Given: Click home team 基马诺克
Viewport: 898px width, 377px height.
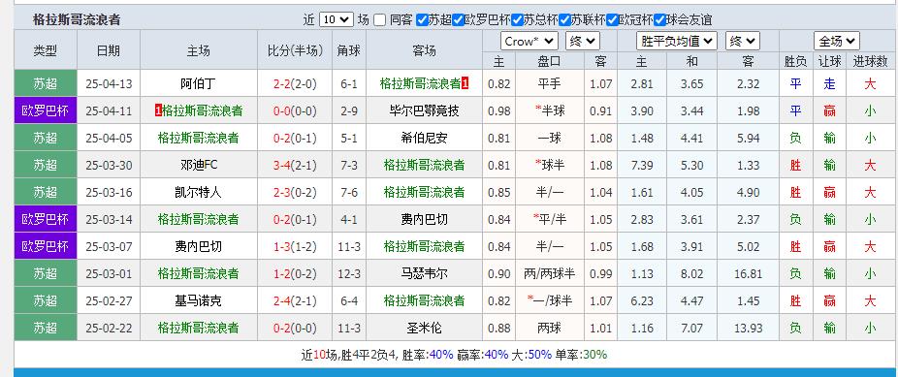Looking at the screenshot, I should point(198,300).
